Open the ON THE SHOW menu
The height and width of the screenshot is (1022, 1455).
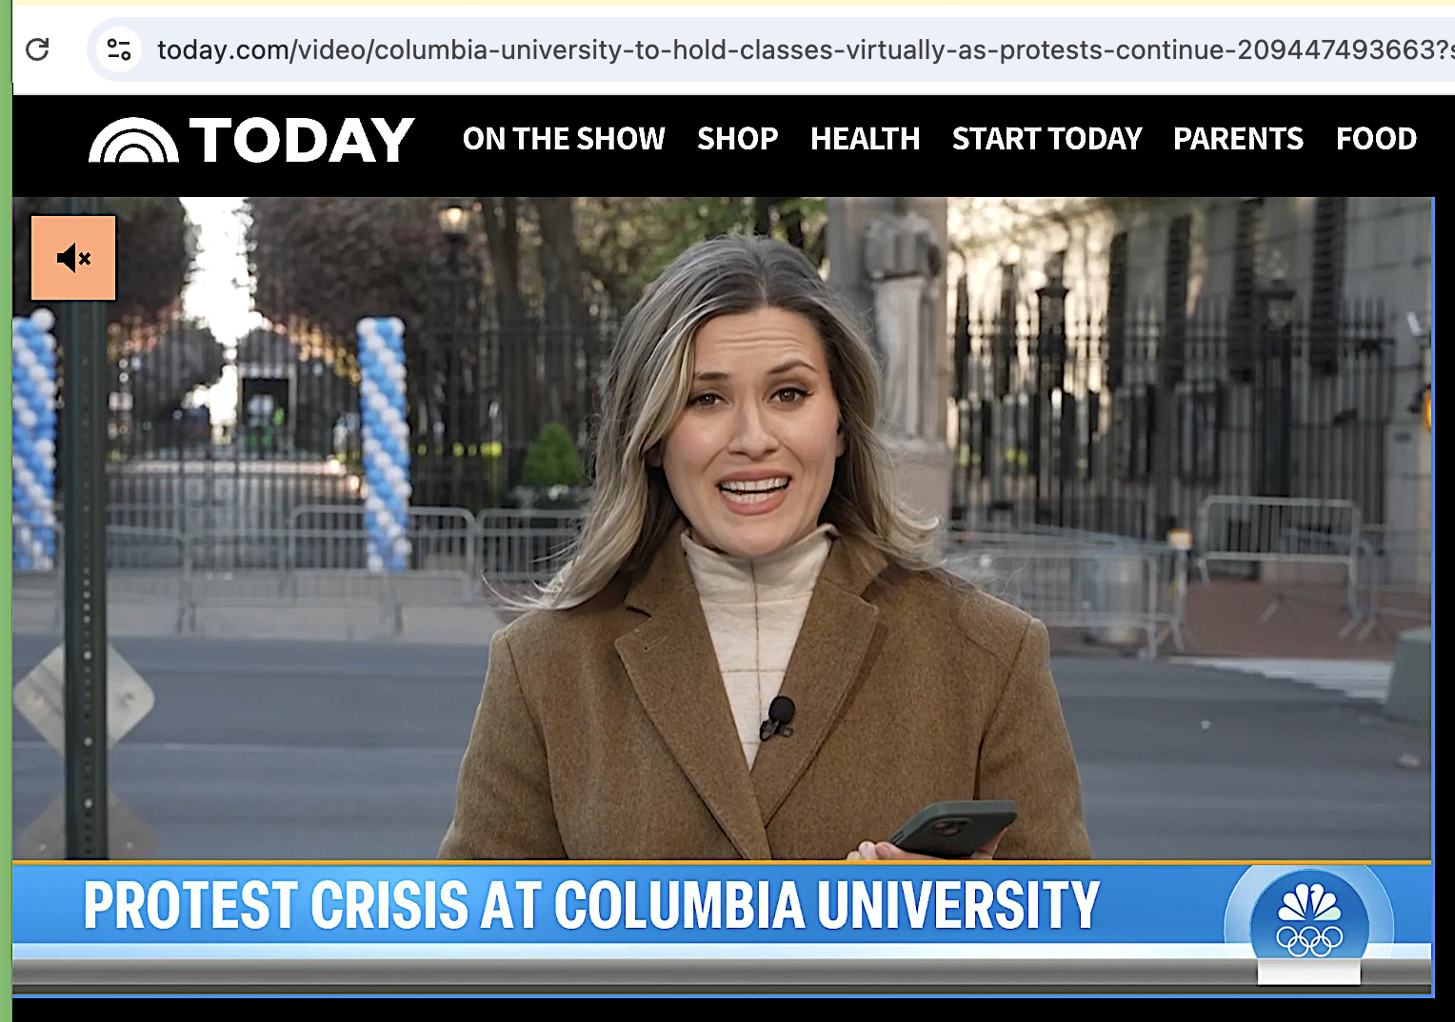pos(564,139)
